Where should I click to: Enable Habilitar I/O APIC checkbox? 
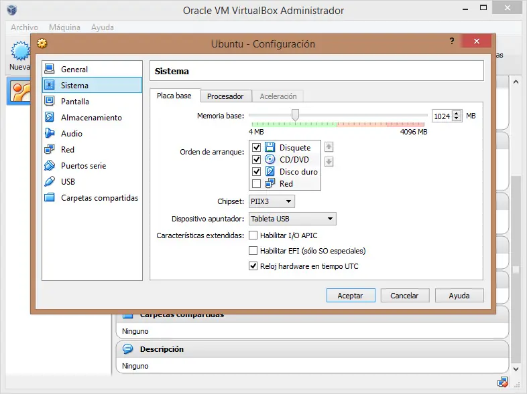tap(253, 235)
